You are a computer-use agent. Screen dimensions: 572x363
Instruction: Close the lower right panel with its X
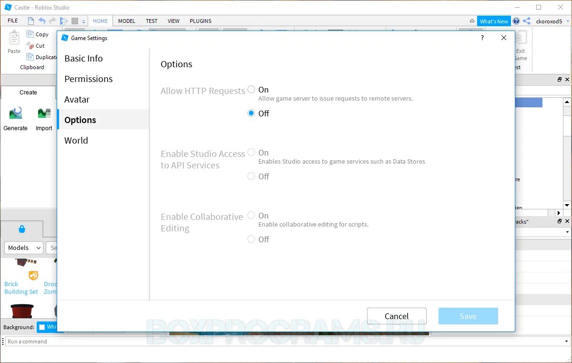567,221
